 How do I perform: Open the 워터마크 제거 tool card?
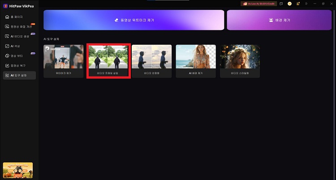(64, 61)
